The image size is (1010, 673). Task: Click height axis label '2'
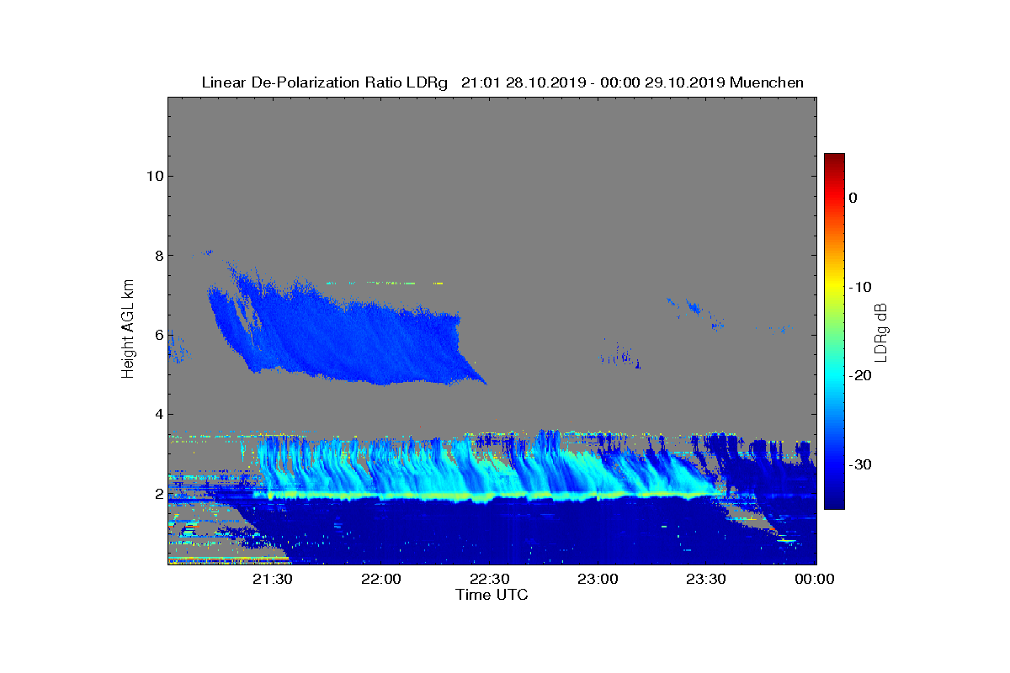tap(158, 494)
